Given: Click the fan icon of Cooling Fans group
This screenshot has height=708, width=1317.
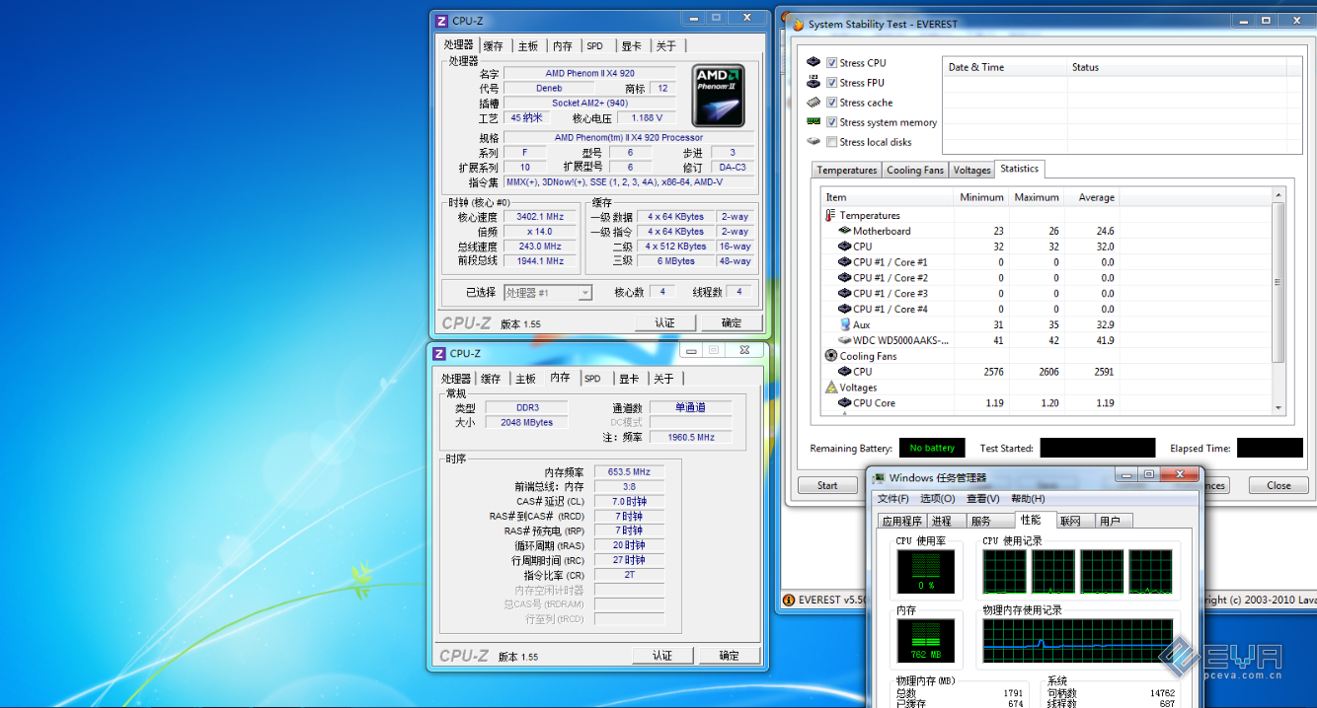Looking at the screenshot, I should click(830, 356).
